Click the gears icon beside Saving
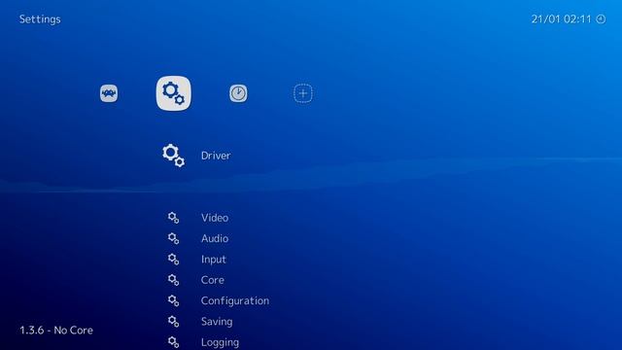Image resolution: width=622 pixels, height=350 pixels. [173, 321]
